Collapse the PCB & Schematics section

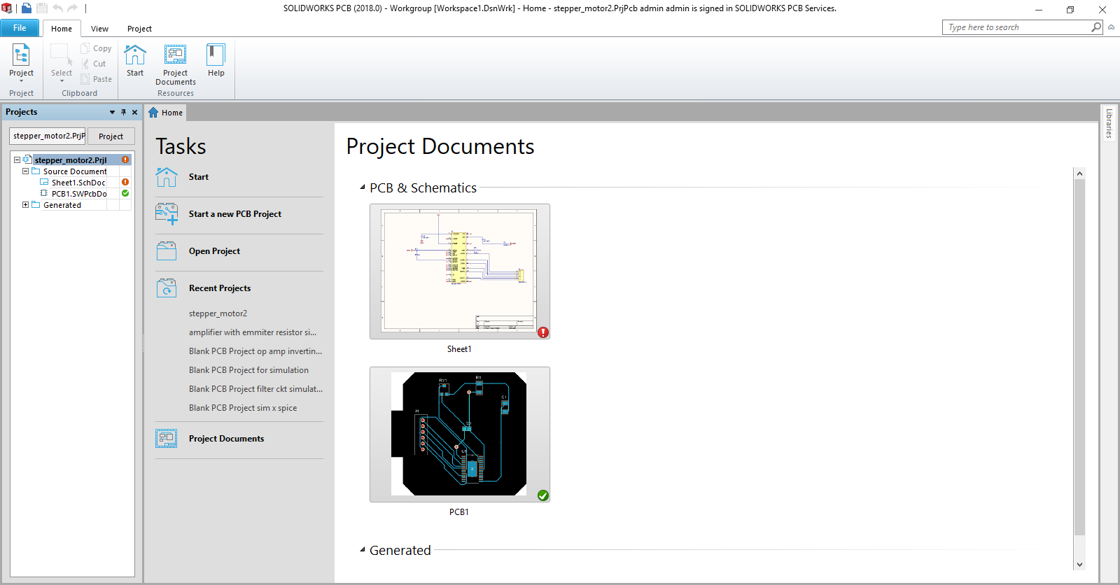point(363,188)
